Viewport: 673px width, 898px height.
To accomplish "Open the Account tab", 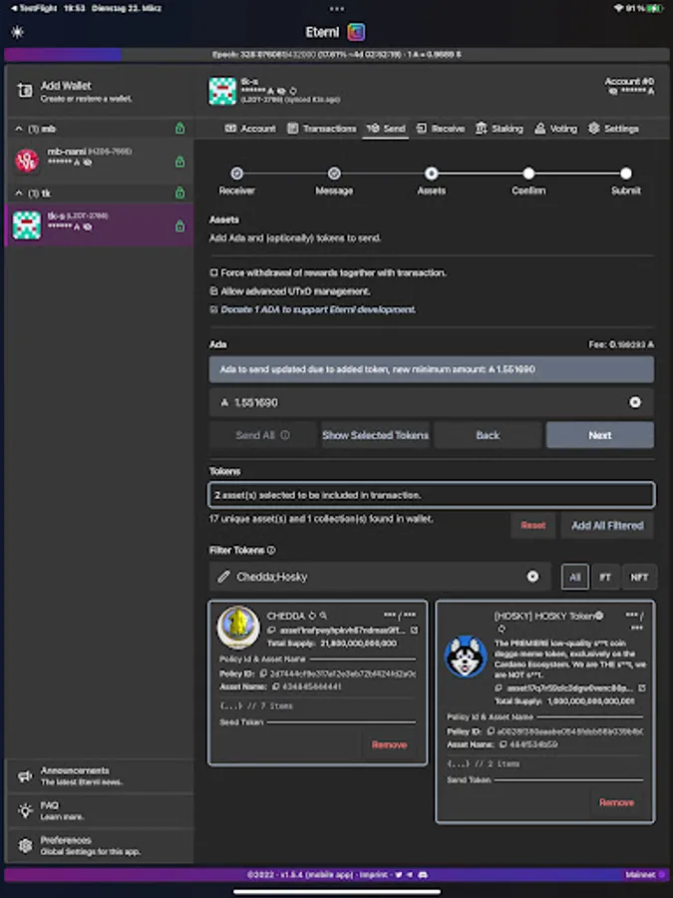I will (250, 129).
